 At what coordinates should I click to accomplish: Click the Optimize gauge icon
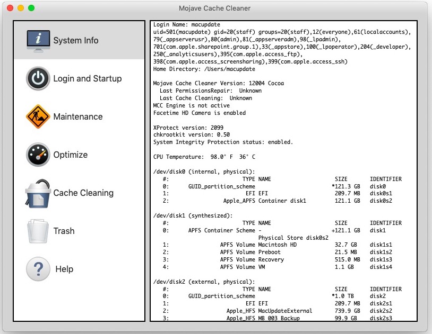coord(38,155)
